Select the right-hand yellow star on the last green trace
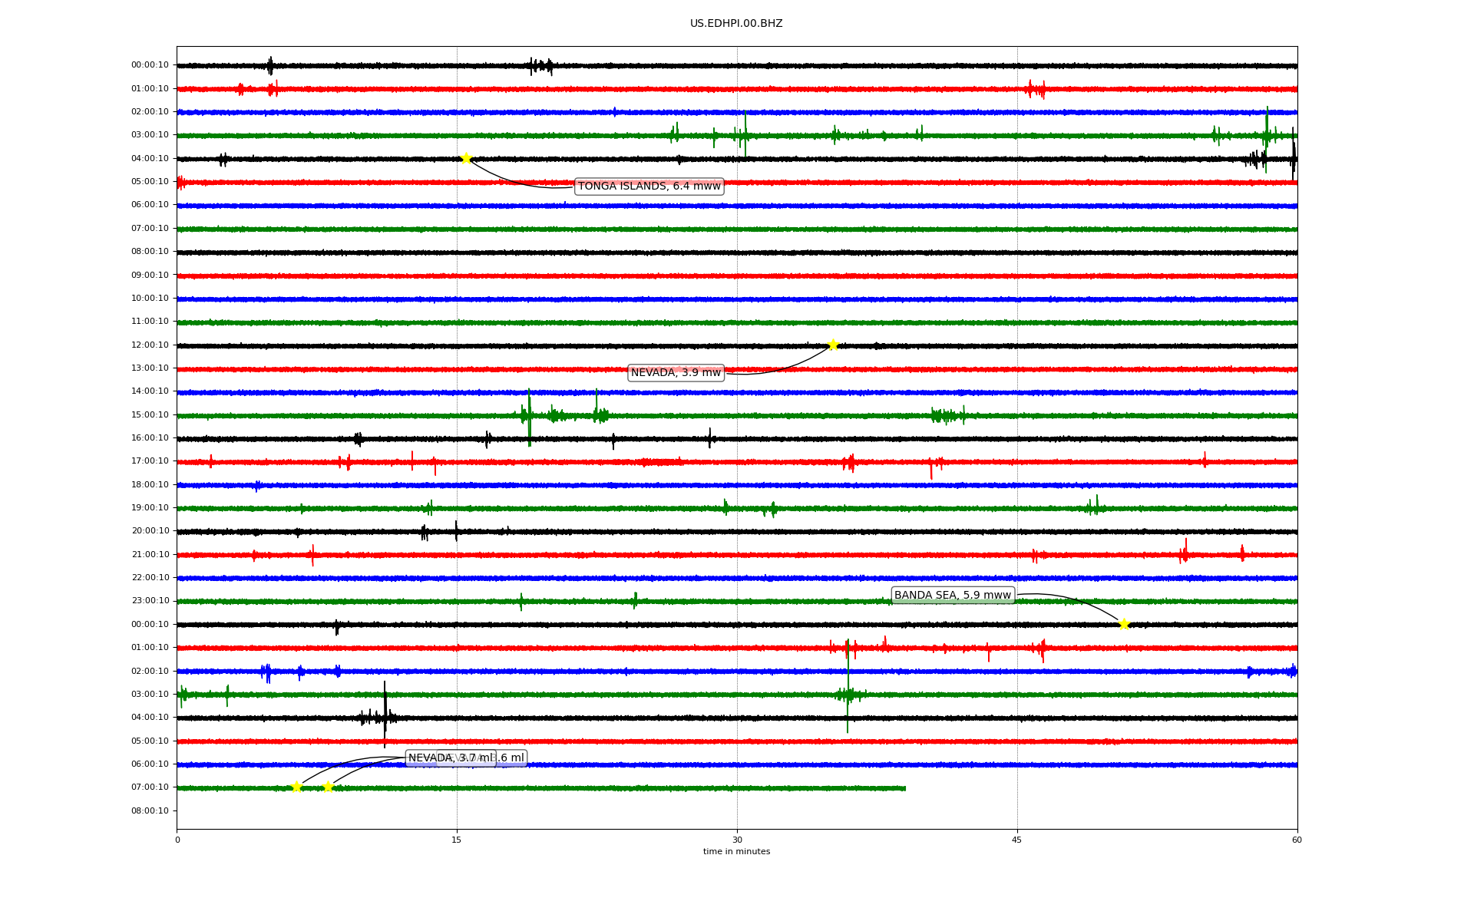 click(x=328, y=787)
